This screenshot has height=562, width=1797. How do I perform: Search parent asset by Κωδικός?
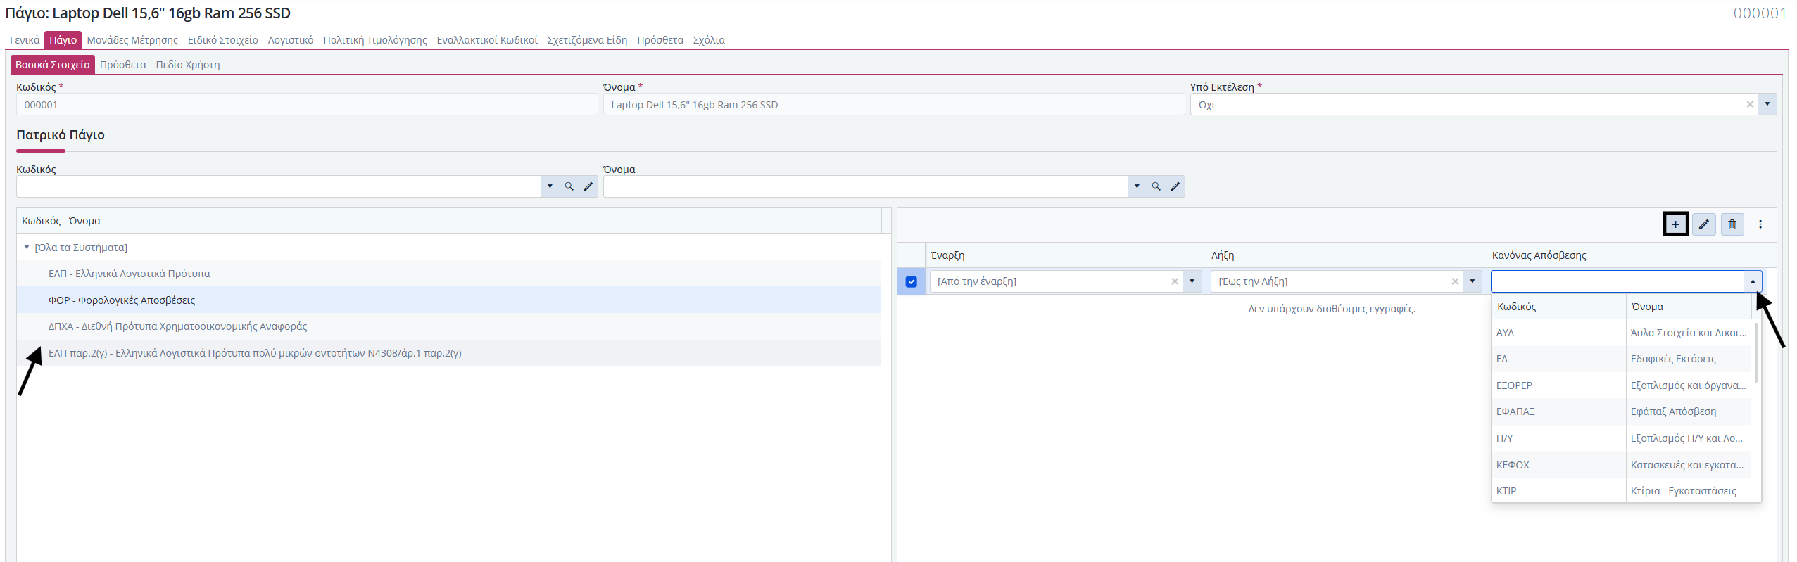pos(569,186)
